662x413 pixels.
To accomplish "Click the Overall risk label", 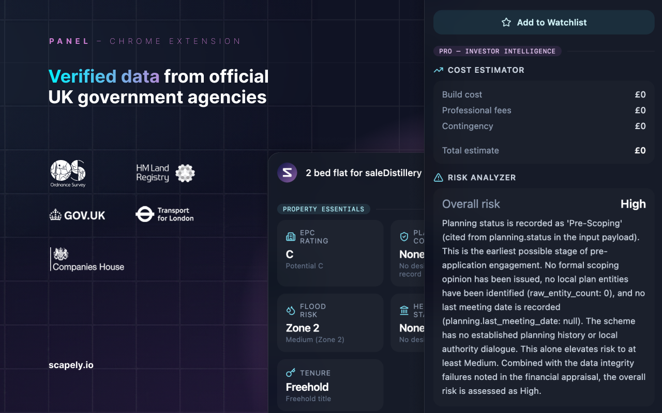I will point(471,204).
